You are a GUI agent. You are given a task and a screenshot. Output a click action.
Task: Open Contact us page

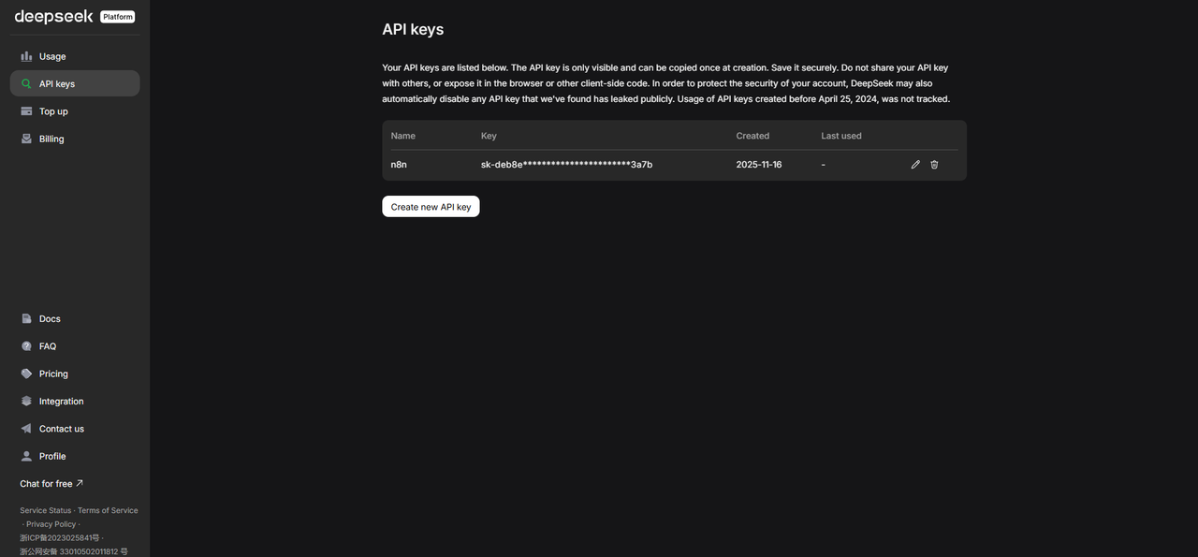click(75, 429)
